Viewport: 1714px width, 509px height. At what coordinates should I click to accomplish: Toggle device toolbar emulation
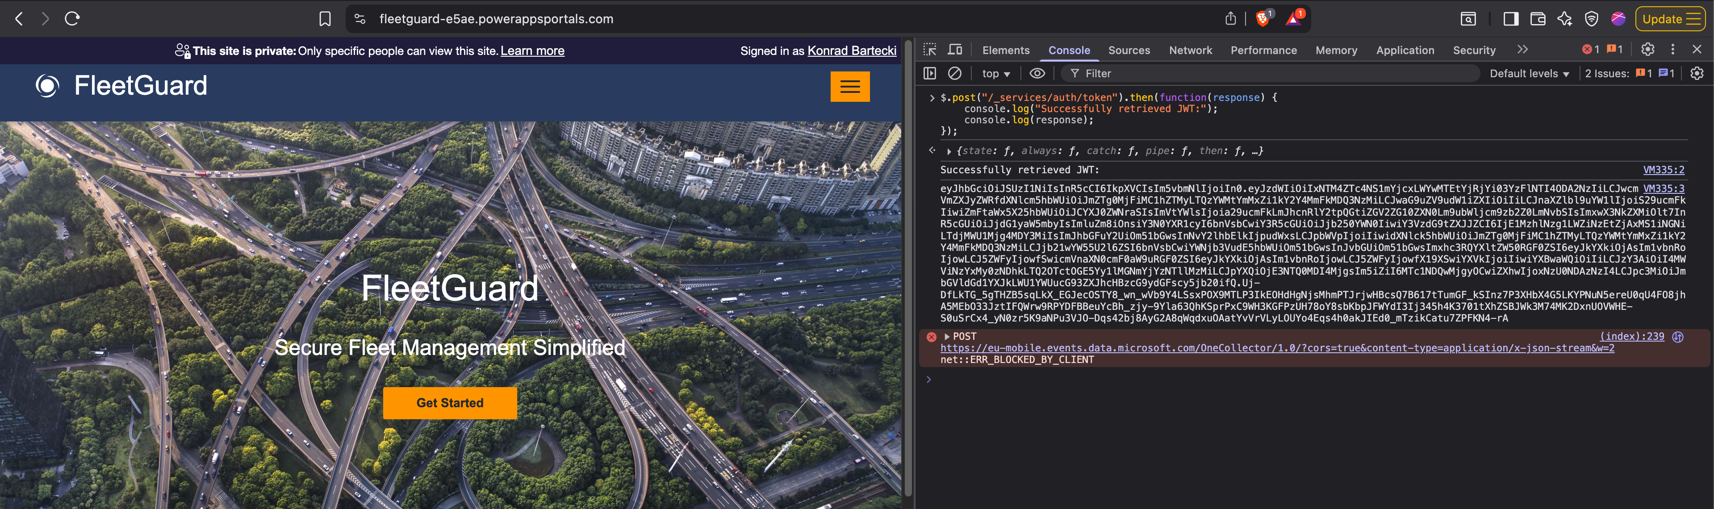point(955,50)
